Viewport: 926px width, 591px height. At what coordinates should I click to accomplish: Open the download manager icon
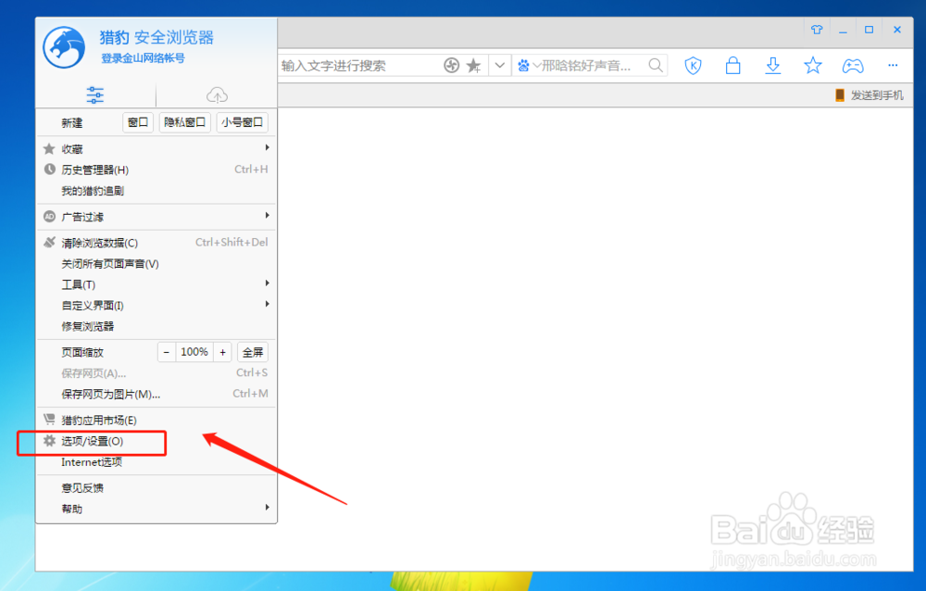pos(772,65)
